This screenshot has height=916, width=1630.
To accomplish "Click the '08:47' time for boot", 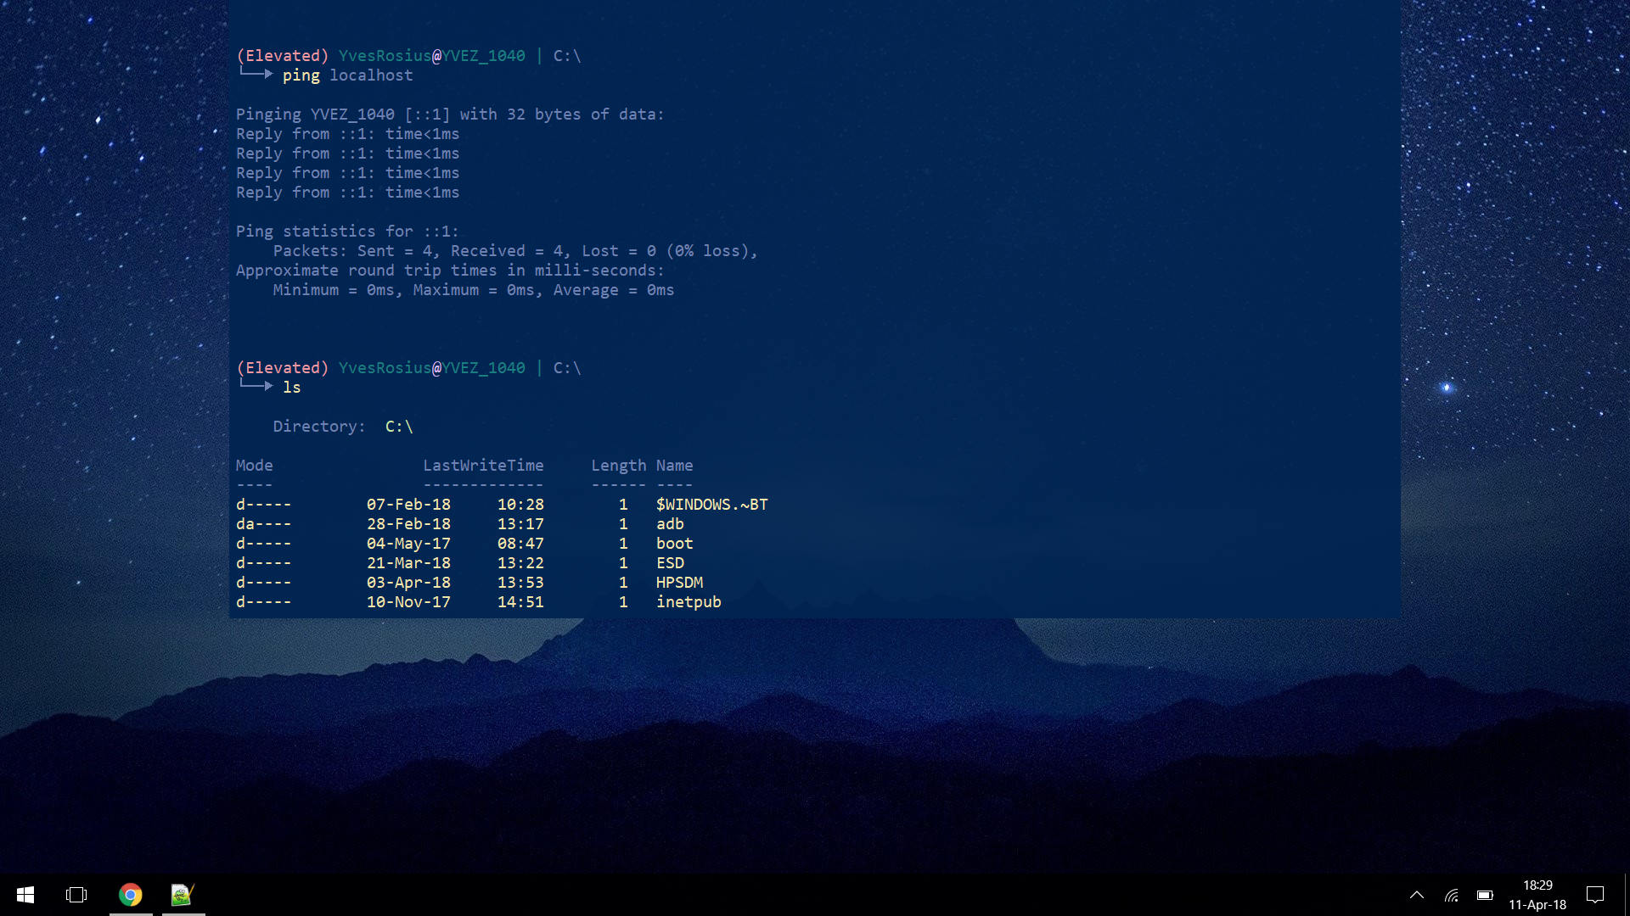I will point(520,544).
